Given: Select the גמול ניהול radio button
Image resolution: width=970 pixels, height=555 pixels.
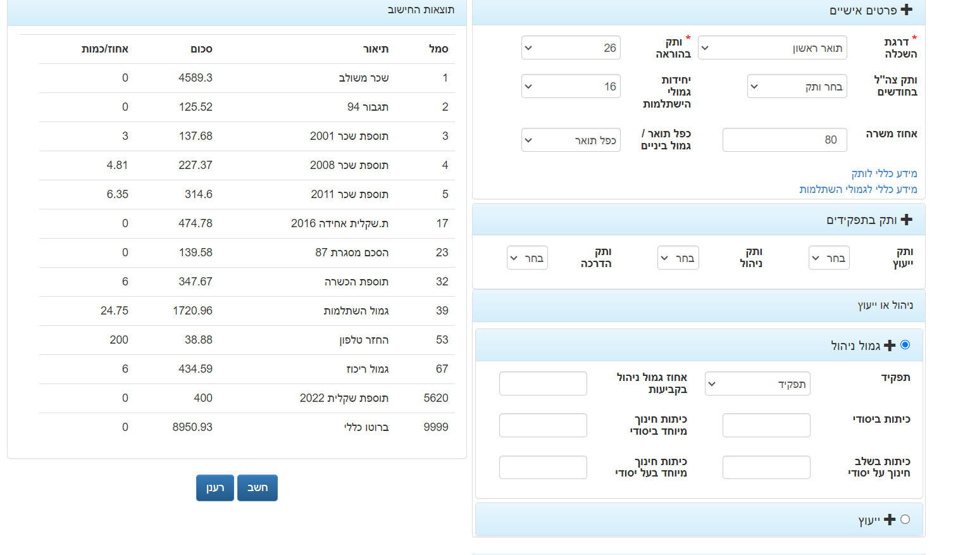Looking at the screenshot, I should tap(905, 345).
